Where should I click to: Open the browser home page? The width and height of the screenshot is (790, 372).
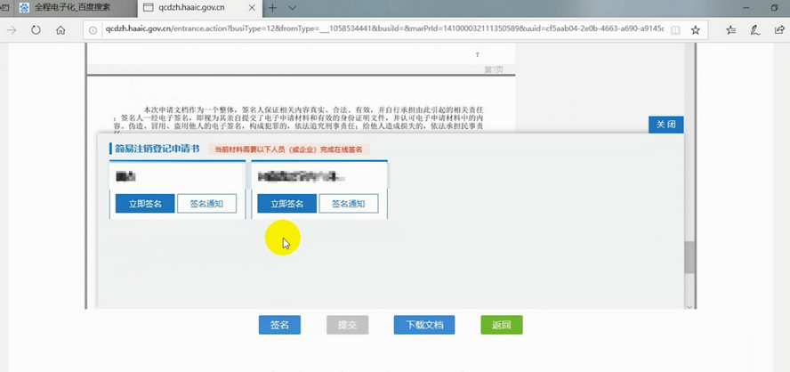pos(60,30)
